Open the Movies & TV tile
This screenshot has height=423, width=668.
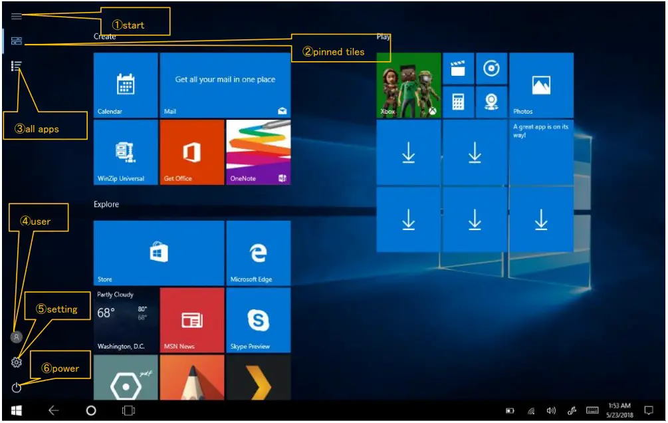458,69
